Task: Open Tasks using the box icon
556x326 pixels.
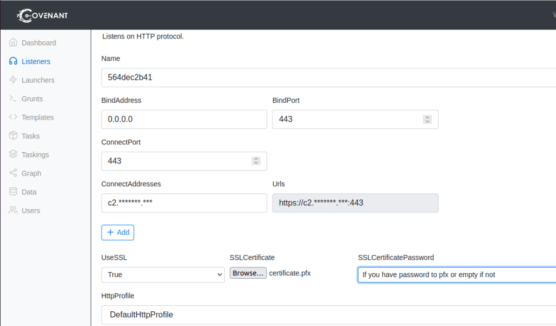Action: (x=14, y=136)
